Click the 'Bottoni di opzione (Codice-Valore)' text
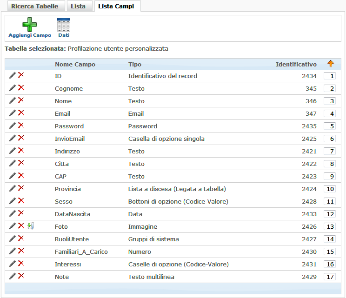This screenshot has width=346, height=298. coord(178,202)
